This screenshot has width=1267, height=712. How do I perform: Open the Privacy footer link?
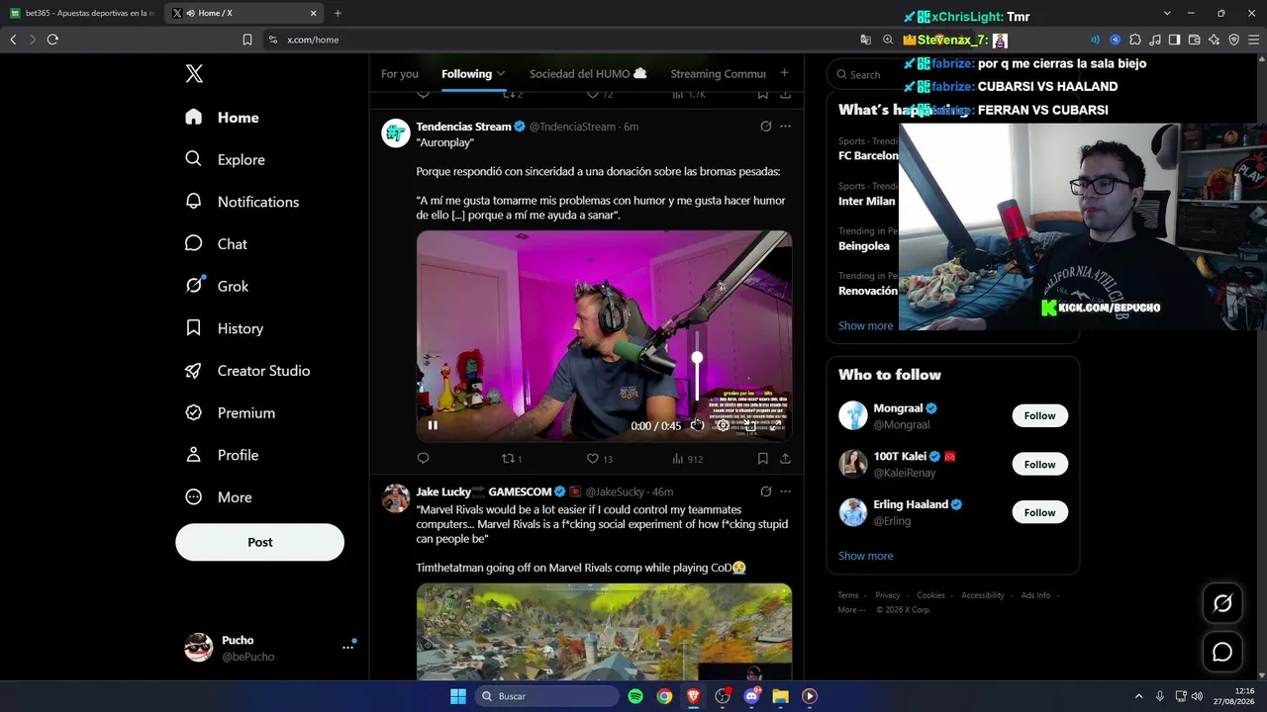pos(887,595)
